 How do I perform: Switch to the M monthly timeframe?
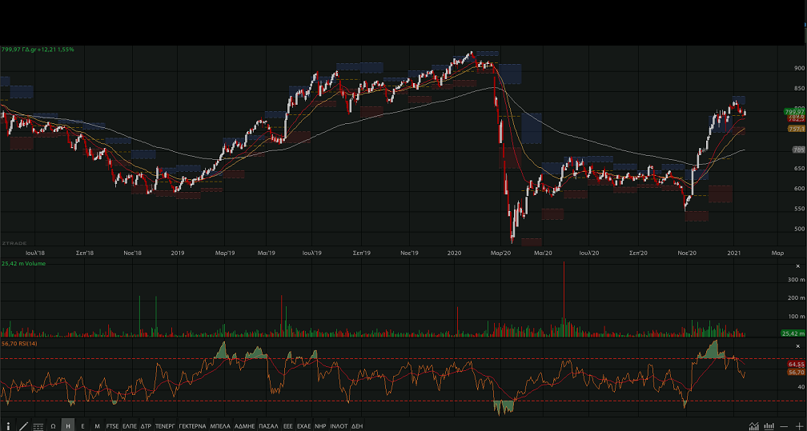[x=98, y=426]
